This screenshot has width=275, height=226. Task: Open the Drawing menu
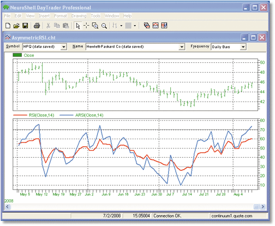[79, 16]
